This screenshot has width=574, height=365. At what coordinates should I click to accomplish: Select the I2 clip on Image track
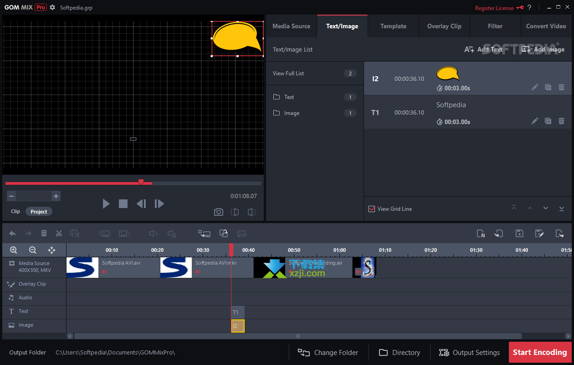click(x=238, y=326)
